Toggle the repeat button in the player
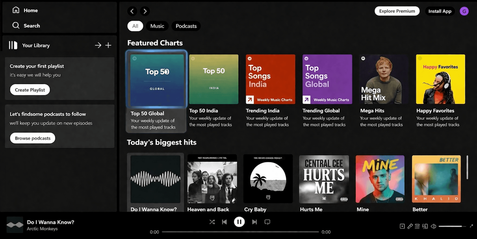This screenshot has width=477, height=239. [267, 222]
